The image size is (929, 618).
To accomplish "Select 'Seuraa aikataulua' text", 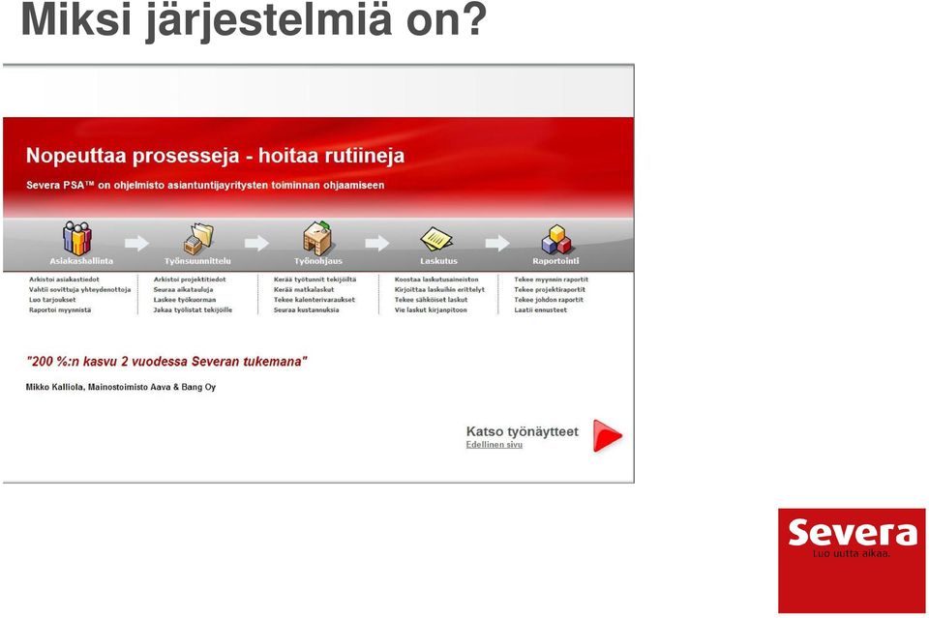I will click(183, 289).
